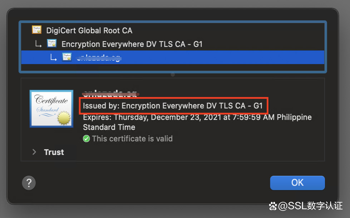
Task: Click the branch arrow before Encryption Everywhere entry
Action: [x=39, y=44]
